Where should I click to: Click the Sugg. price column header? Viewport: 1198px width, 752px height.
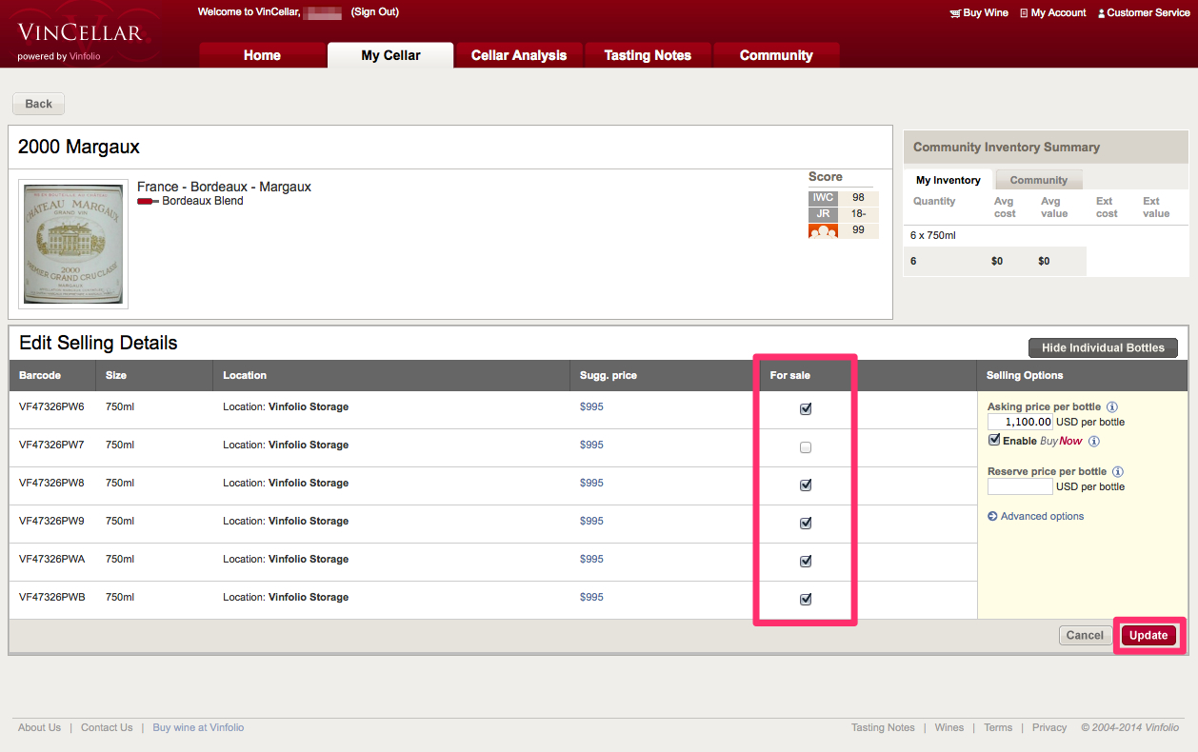coord(609,375)
